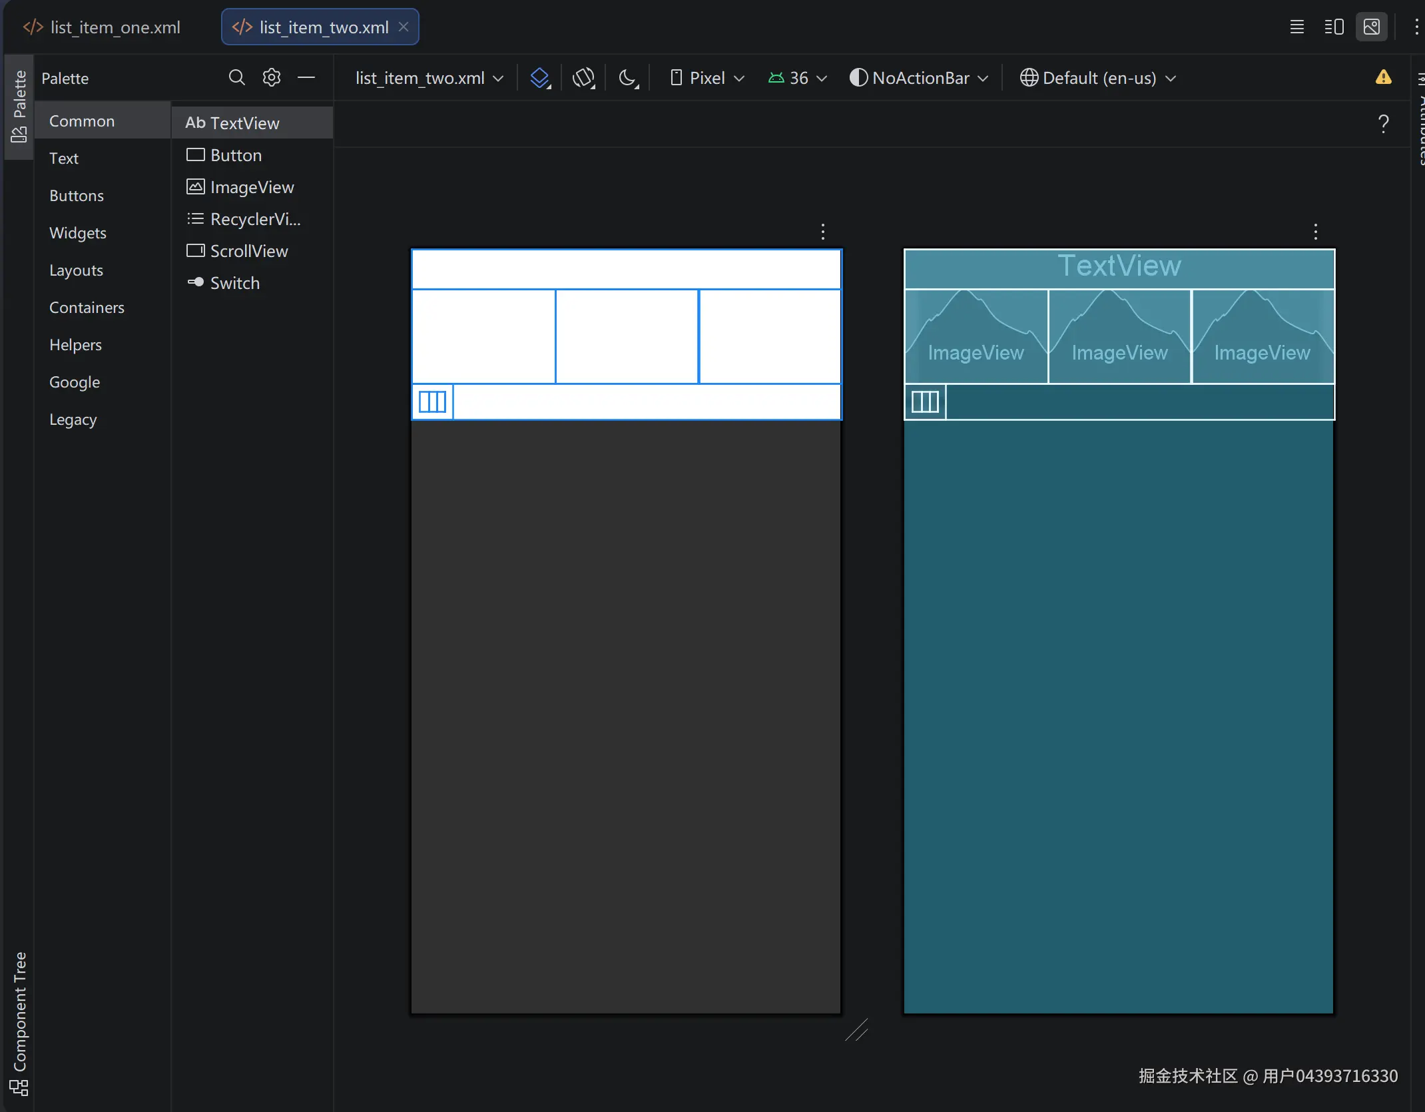Screen dimensions: 1425x1112
Task: Click the yellow warning icon
Action: pyautogui.click(x=1383, y=78)
